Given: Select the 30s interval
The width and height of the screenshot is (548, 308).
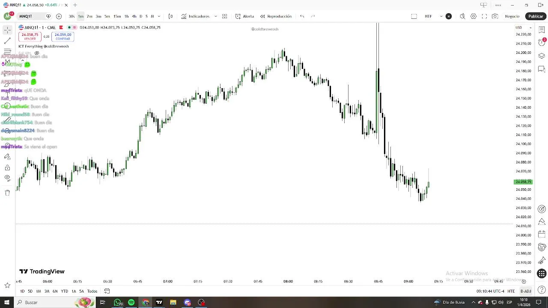Looking at the screenshot, I should [x=71, y=16].
